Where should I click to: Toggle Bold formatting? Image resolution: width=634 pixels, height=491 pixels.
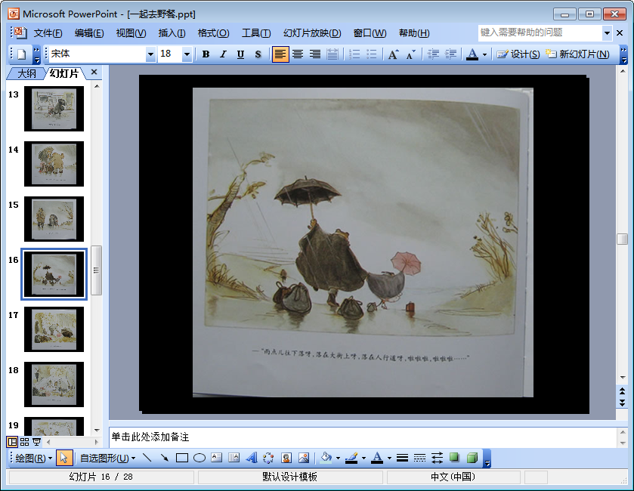tap(206, 54)
